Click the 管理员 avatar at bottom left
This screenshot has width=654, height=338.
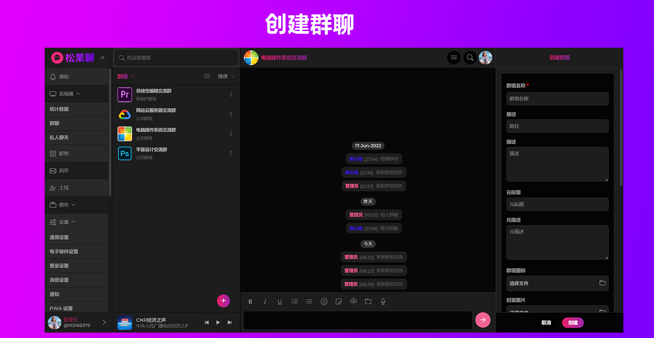pyautogui.click(x=54, y=322)
